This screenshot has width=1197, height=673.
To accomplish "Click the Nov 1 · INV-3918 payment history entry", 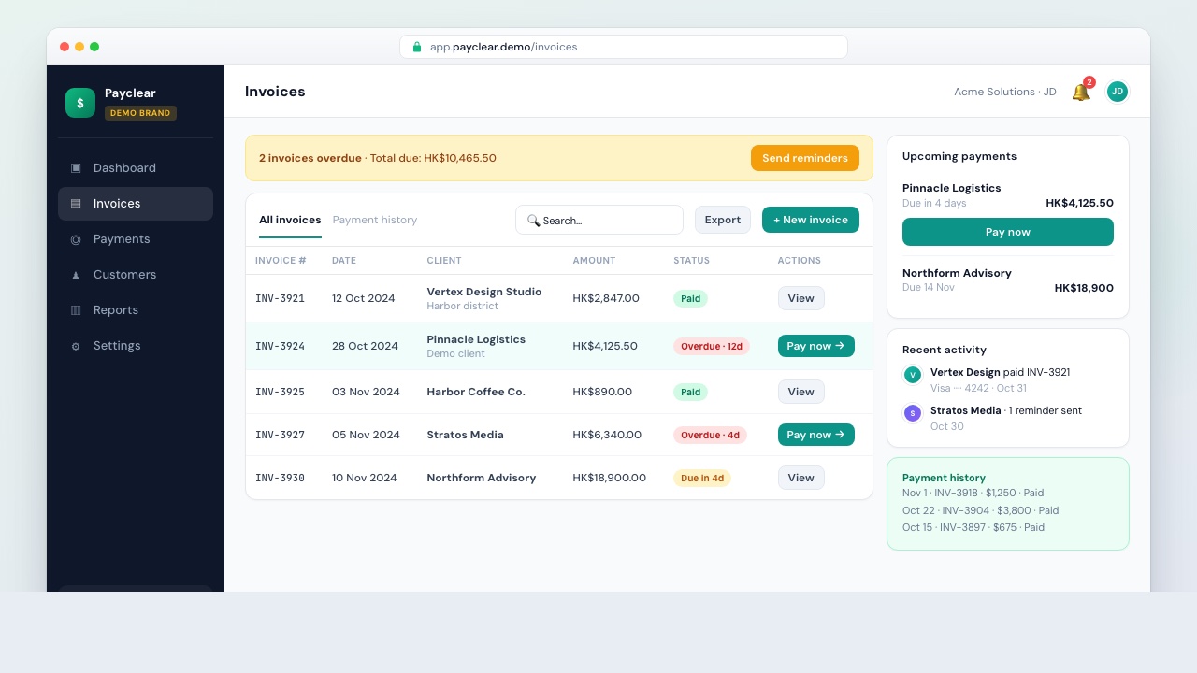I will (x=973, y=493).
